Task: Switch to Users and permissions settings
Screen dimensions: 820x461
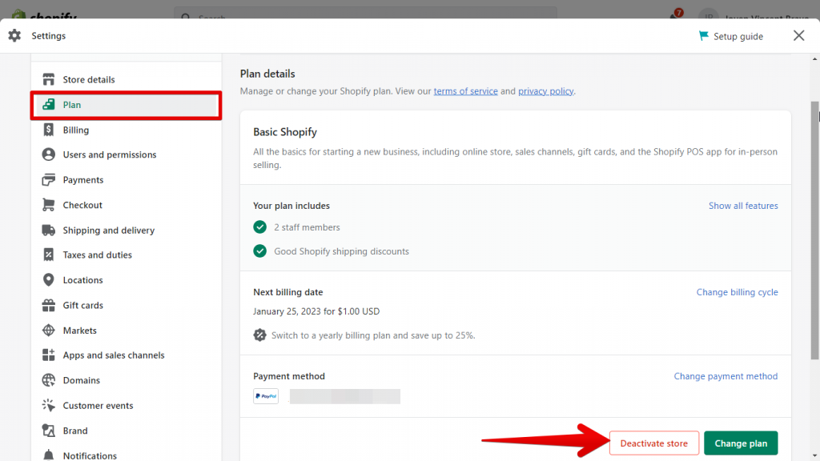Action: click(107, 154)
